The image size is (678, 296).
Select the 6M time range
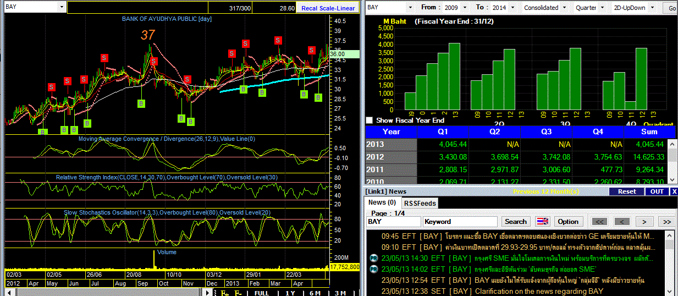pos(315,293)
